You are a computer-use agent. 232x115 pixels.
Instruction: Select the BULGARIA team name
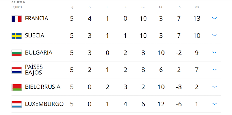39,53
